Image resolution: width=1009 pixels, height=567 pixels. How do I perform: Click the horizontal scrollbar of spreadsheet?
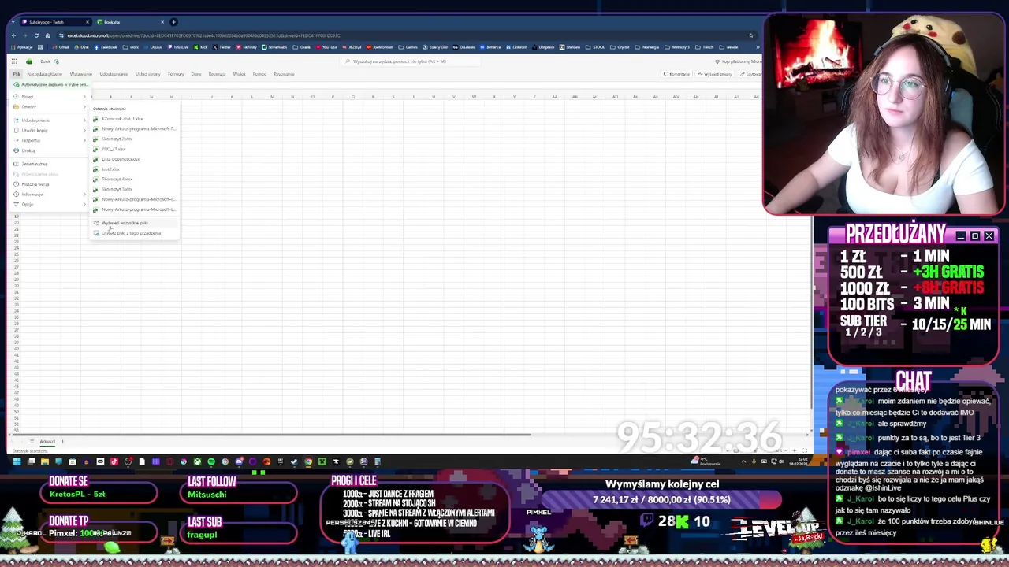(x=272, y=435)
